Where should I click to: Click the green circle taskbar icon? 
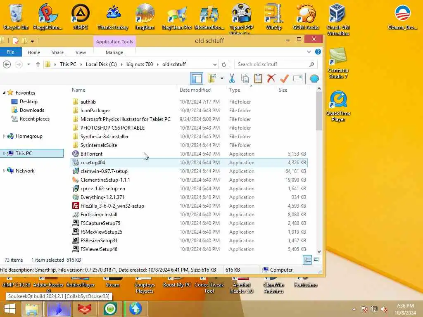110,309
